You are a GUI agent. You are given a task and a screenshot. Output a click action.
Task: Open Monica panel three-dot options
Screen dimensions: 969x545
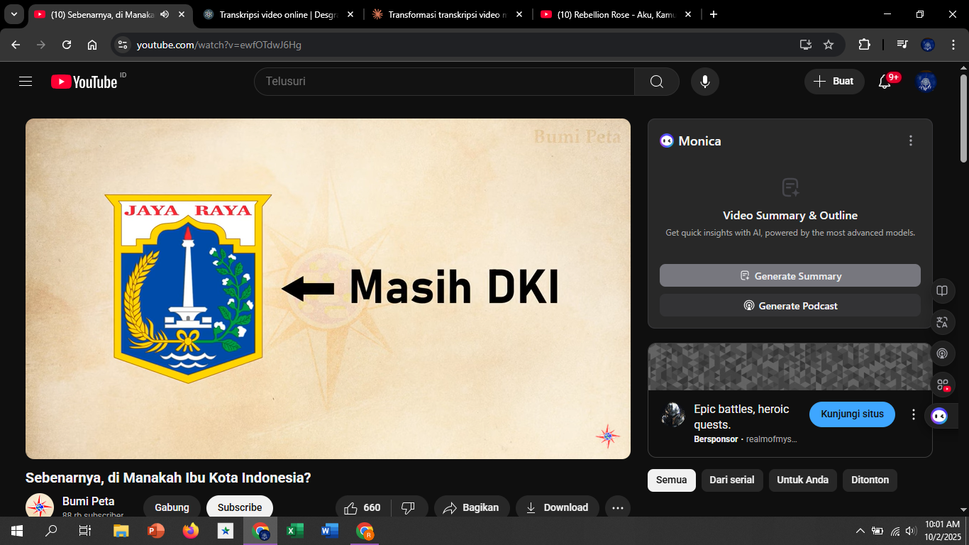click(911, 141)
